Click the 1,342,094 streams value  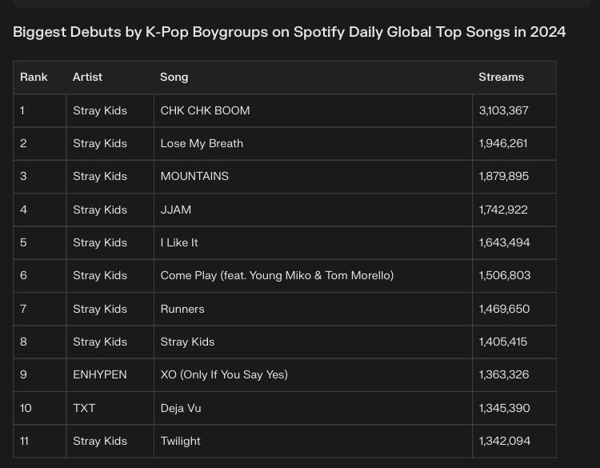click(x=504, y=442)
